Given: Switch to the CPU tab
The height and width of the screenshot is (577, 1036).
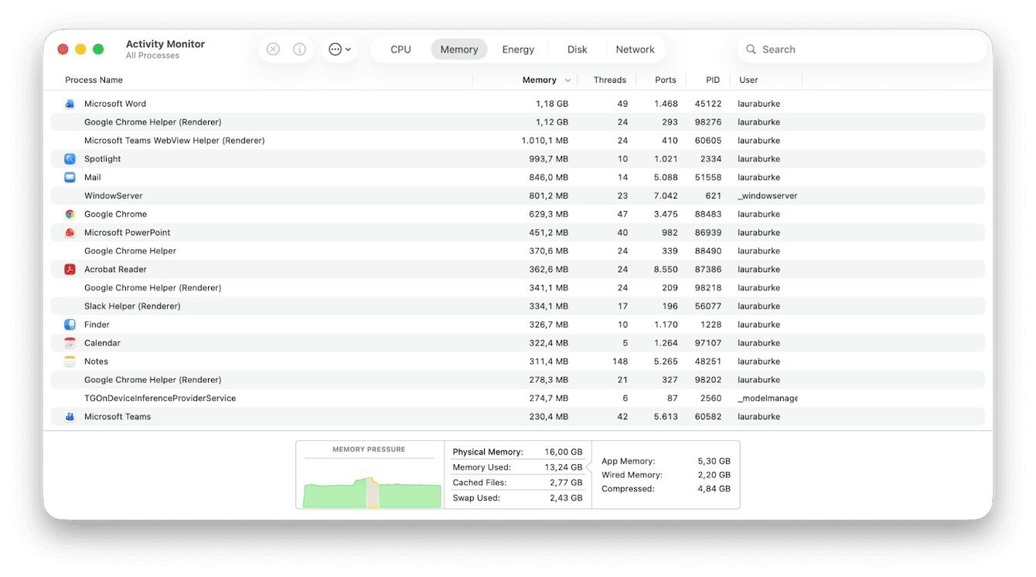Looking at the screenshot, I should coord(400,49).
